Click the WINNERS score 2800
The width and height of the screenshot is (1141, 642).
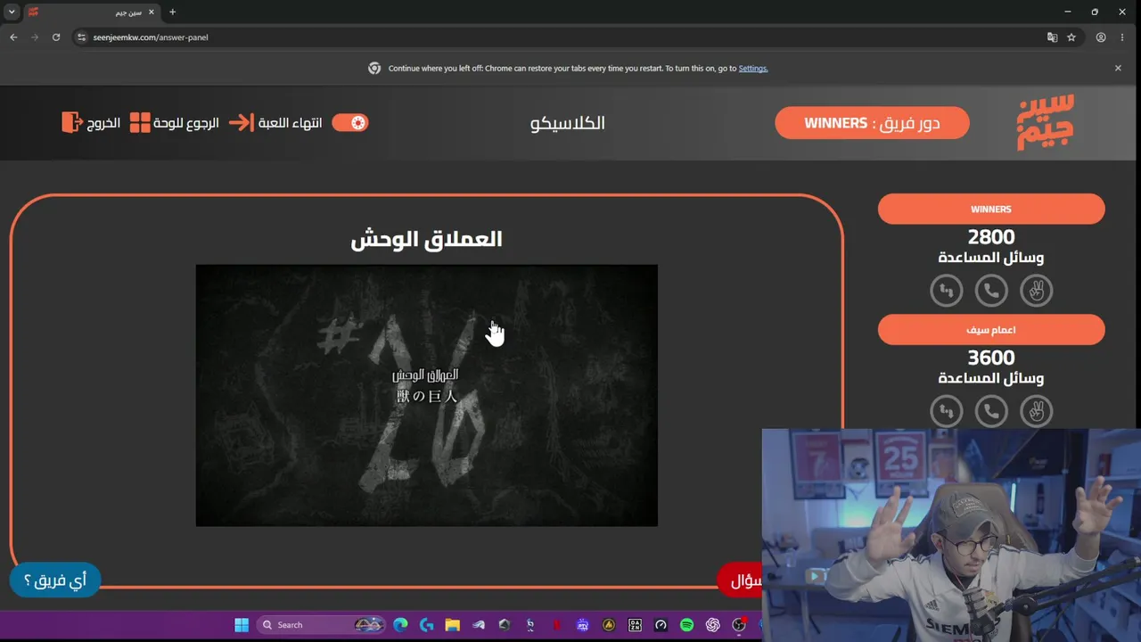coord(991,237)
